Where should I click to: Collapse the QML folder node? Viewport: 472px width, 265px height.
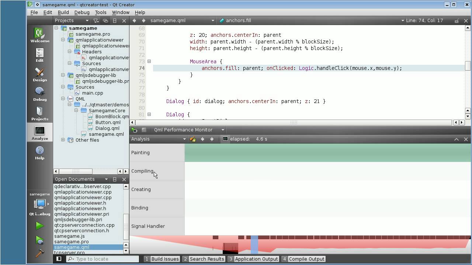(63, 99)
